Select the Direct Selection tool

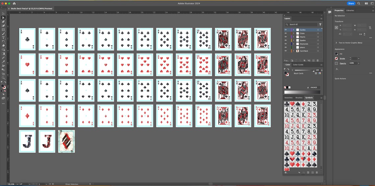(x=3, y=18)
